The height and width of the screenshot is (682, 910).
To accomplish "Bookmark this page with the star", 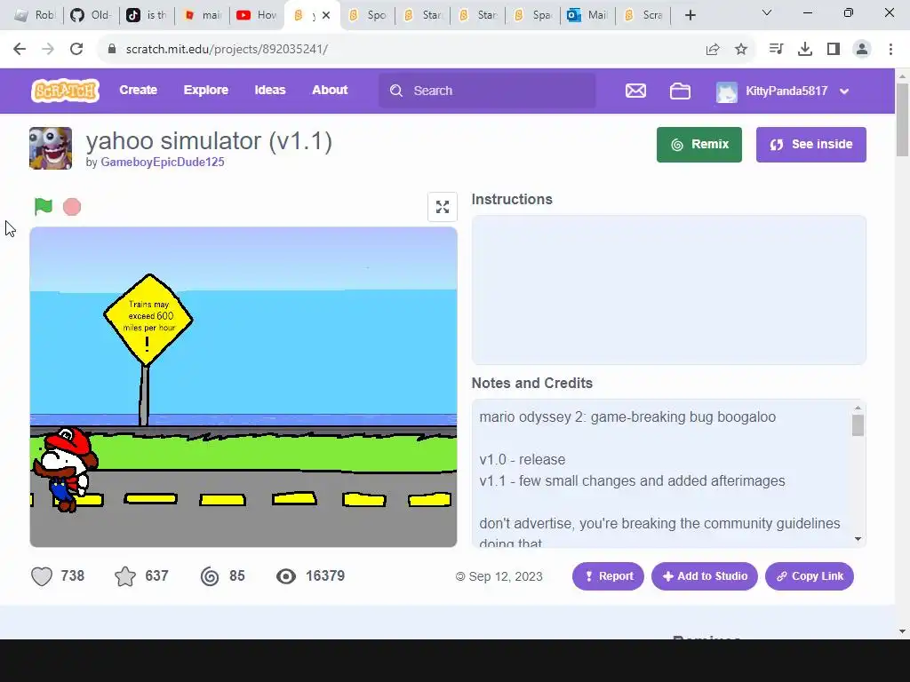I will pyautogui.click(x=741, y=50).
